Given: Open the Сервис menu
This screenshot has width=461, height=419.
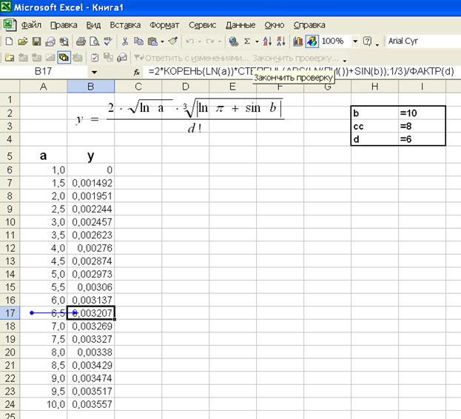Looking at the screenshot, I should coord(202,25).
